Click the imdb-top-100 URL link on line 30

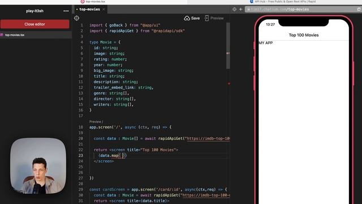pyautogui.click(x=206, y=195)
